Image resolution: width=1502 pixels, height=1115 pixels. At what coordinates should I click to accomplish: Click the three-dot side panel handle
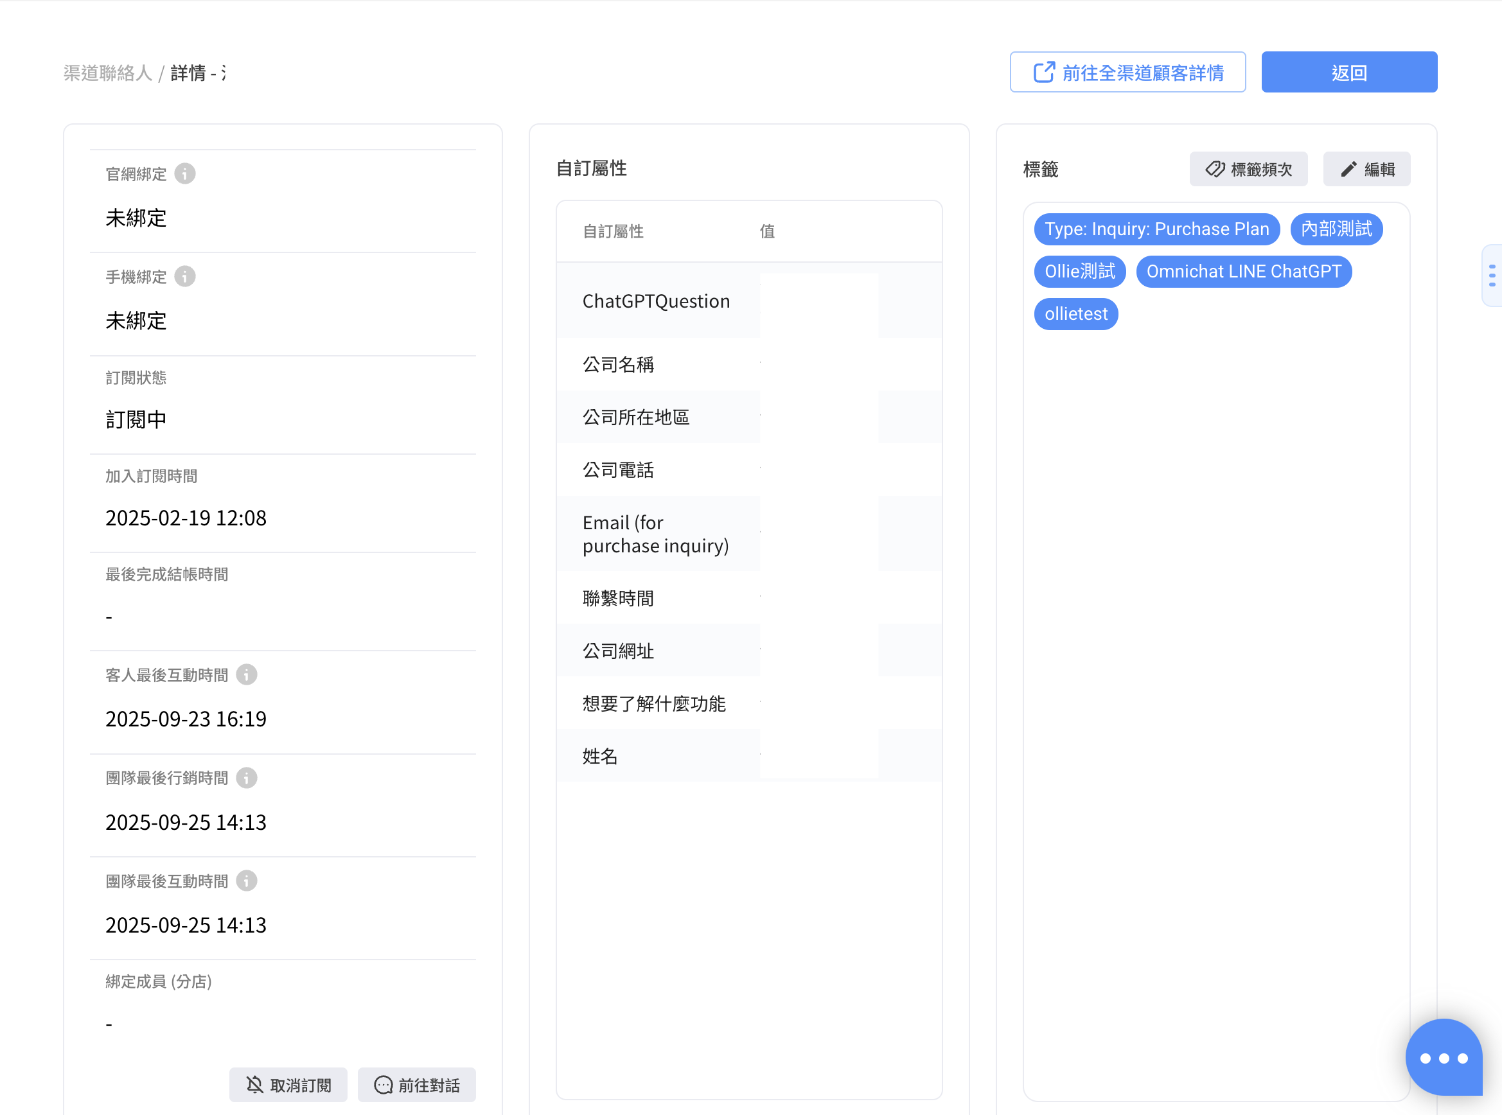[1492, 276]
